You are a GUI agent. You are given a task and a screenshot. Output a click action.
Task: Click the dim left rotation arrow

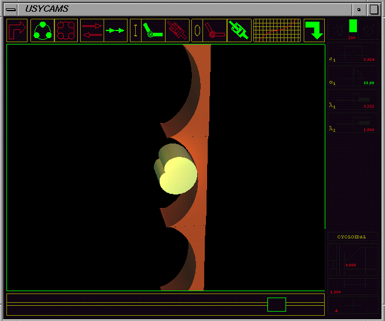(339, 30)
